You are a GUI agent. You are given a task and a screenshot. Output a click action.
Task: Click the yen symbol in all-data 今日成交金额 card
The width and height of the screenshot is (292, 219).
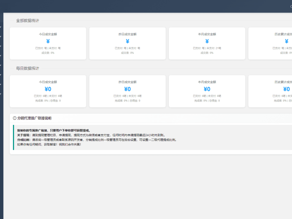48,41
